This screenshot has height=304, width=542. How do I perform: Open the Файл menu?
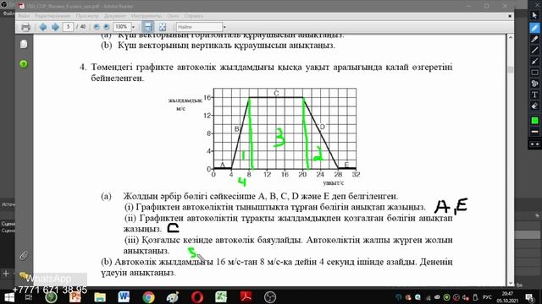(x=24, y=16)
